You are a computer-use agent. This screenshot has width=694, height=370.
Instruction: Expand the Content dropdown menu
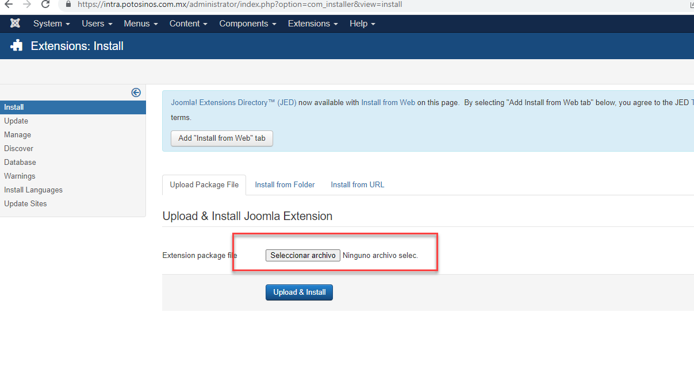(189, 24)
